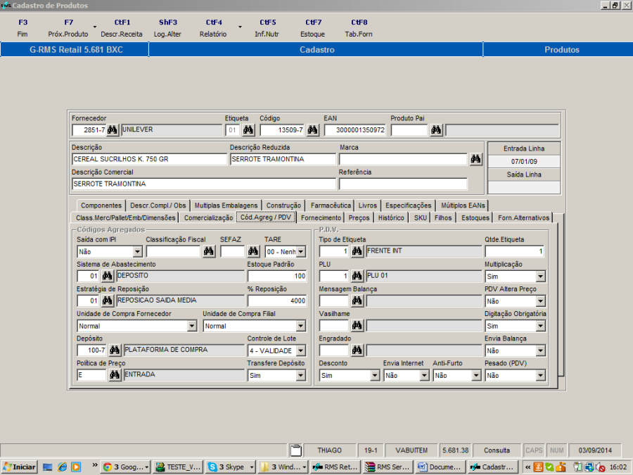Click the Iniciar start button
Screen dimensions: 633x475
click(x=19, y=467)
